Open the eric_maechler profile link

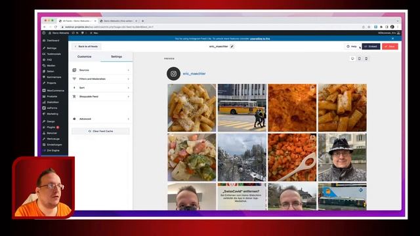pyautogui.click(x=194, y=73)
